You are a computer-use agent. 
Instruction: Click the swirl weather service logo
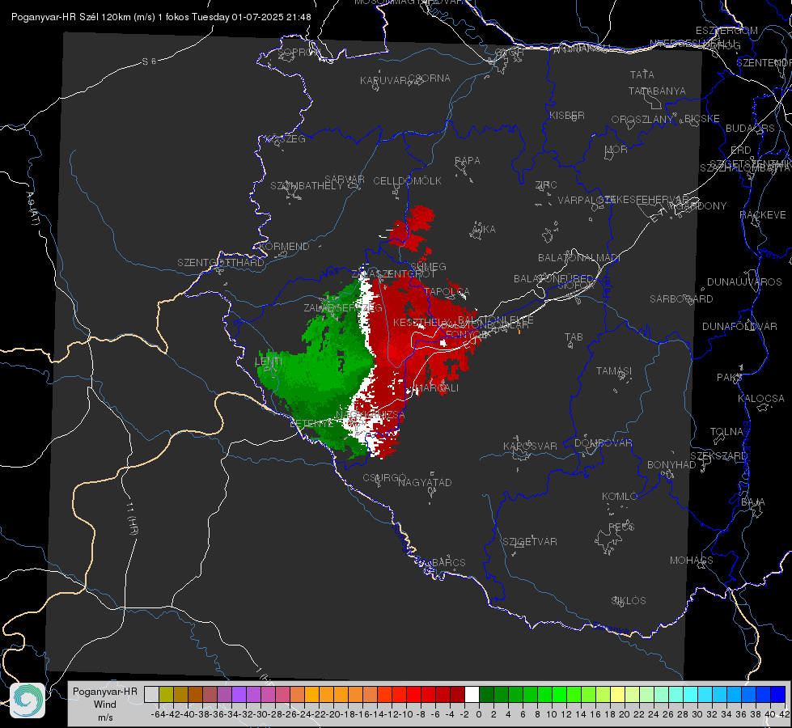click(x=28, y=700)
